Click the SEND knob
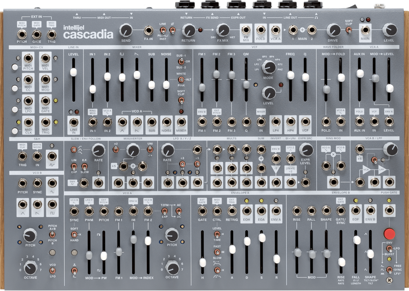This screenshot has height=291, width=409. 126,30
